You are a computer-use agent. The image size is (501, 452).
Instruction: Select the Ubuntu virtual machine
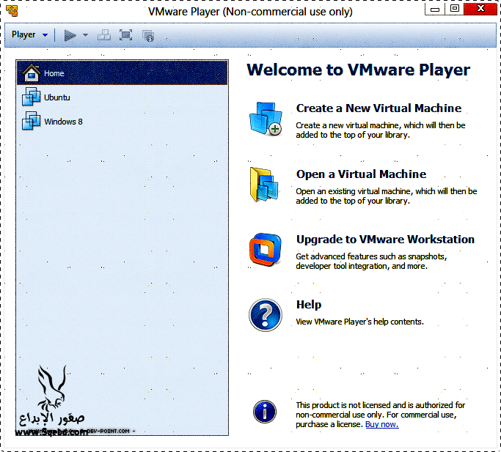coord(56,97)
